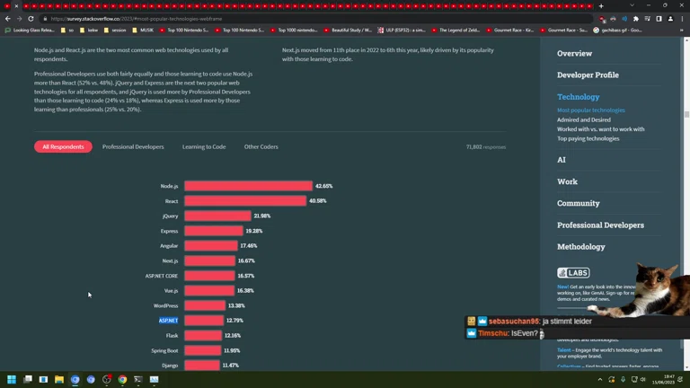The width and height of the screenshot is (690, 388).
Task: Open the MUSIK bookmarks folder
Action: click(144, 30)
